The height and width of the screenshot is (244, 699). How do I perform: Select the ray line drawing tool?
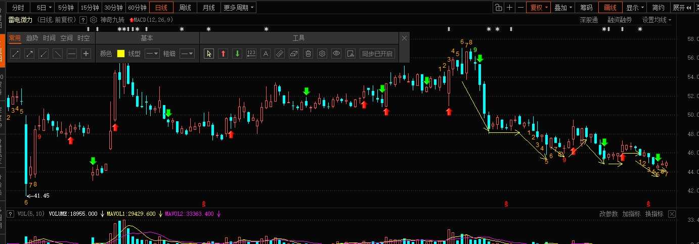44,54
